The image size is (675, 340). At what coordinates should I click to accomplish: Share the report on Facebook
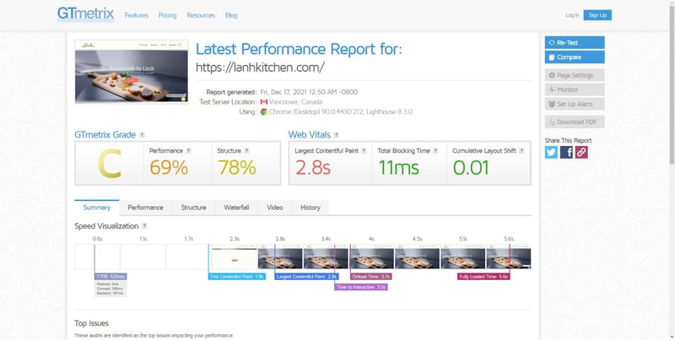566,152
